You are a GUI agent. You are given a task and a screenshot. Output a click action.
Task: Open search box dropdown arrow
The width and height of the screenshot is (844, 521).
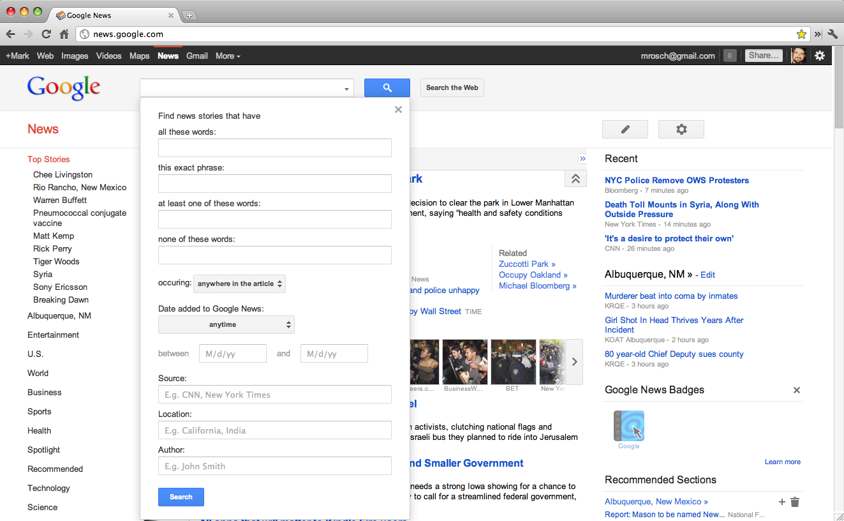[347, 89]
